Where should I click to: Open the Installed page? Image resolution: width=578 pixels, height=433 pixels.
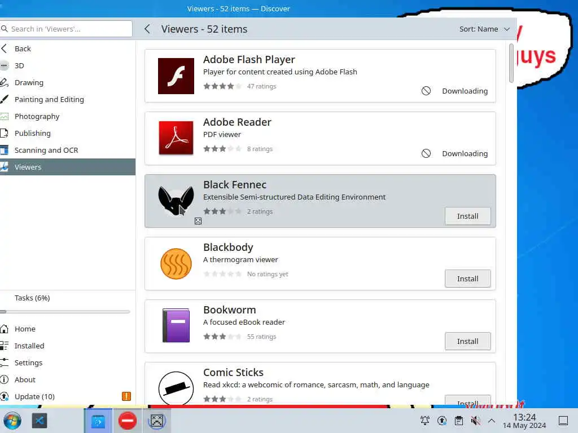(68, 346)
